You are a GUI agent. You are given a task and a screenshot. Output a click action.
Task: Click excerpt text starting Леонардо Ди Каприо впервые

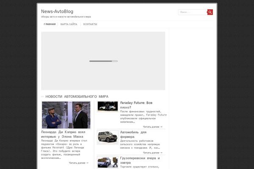[64, 149]
